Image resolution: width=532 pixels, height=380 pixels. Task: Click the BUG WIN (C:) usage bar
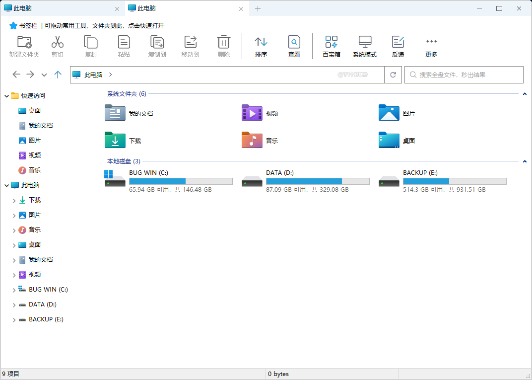click(181, 181)
